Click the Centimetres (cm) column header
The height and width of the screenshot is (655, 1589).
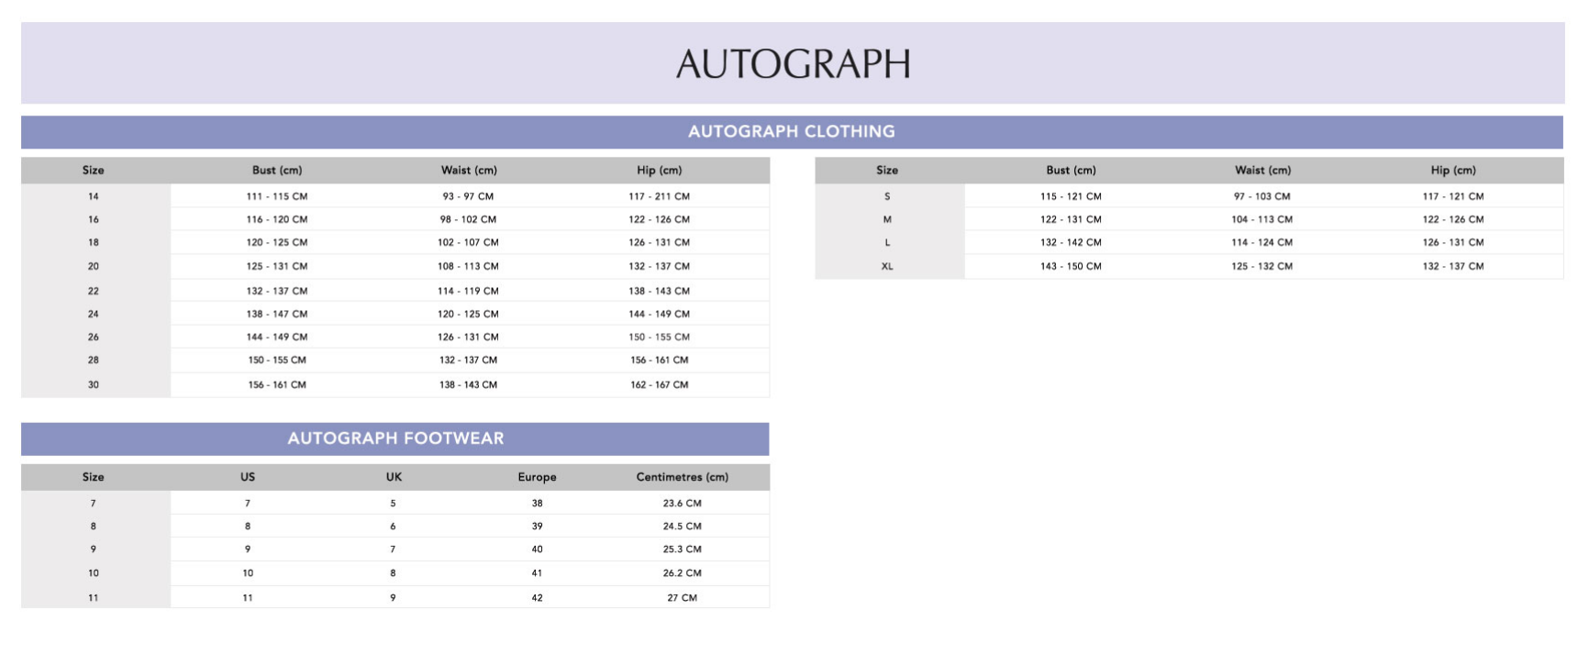click(682, 477)
